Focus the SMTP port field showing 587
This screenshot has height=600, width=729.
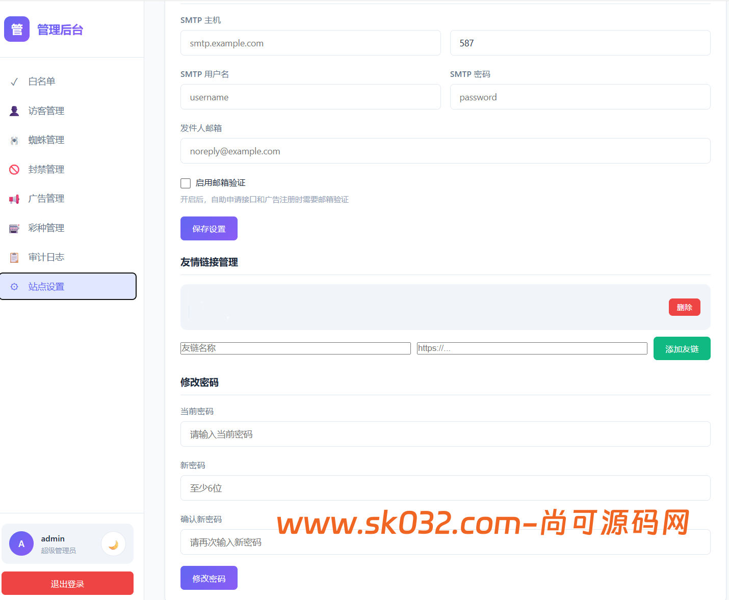point(580,43)
